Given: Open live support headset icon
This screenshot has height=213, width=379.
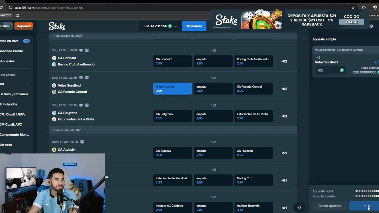Looking at the screenshot, I should 299,208.
